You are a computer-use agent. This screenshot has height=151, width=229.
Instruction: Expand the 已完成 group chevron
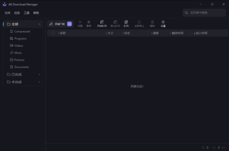(x=40, y=74)
